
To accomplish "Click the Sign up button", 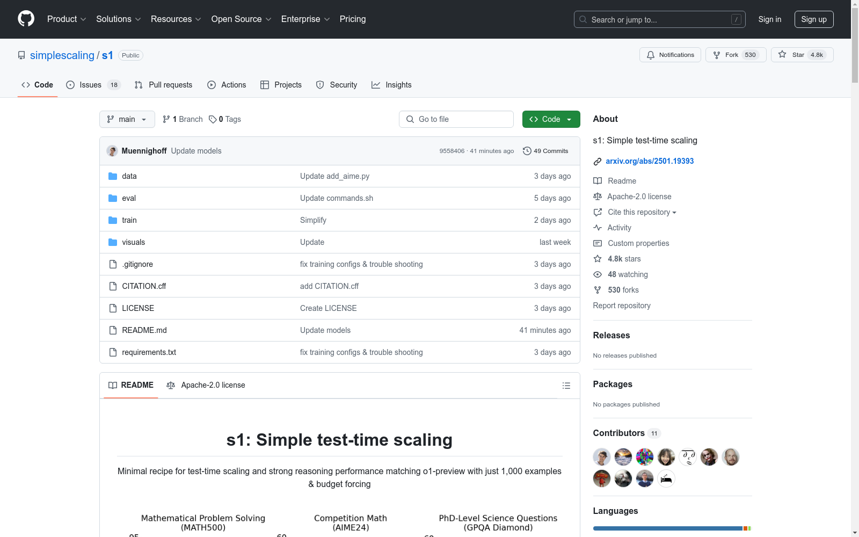I will tap(814, 19).
